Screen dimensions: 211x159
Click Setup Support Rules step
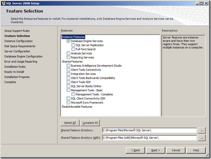coord(17,31)
